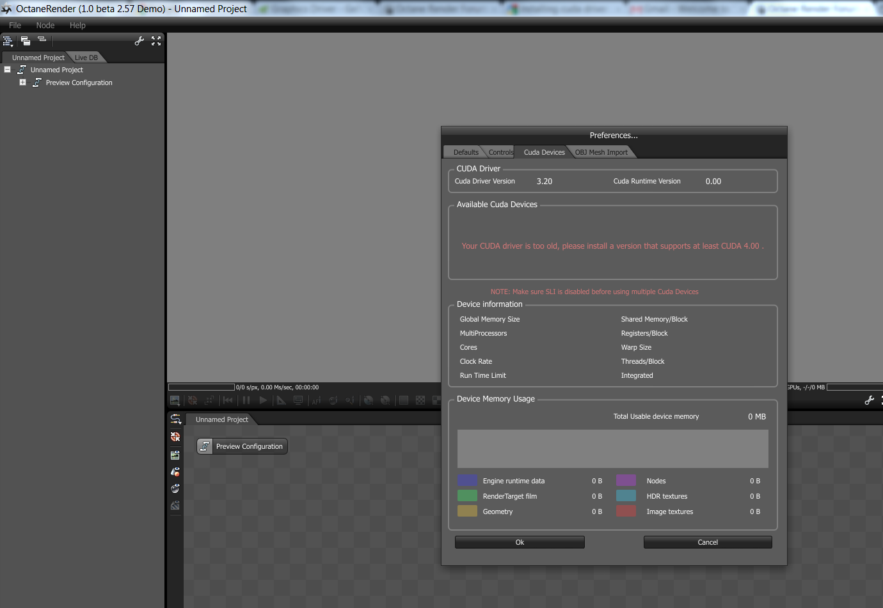Expand the Preview Configuration tree node

tap(23, 82)
